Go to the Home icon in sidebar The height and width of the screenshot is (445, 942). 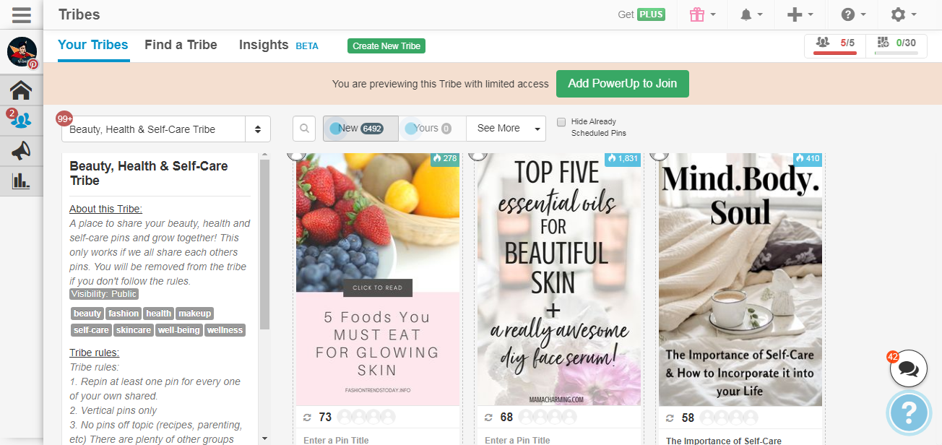pyautogui.click(x=21, y=90)
